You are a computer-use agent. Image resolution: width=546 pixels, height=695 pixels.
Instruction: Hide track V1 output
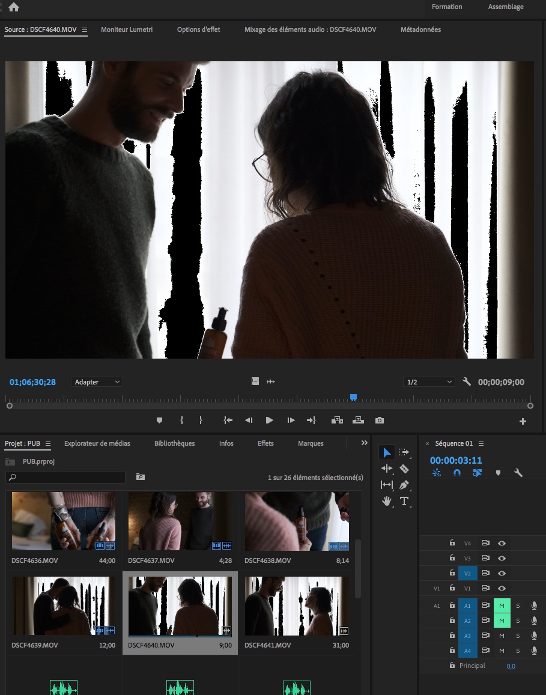[x=502, y=588]
